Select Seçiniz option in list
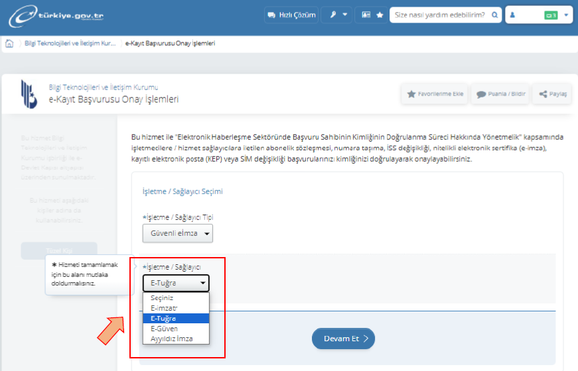The height and width of the screenshot is (371, 578). coord(176,297)
